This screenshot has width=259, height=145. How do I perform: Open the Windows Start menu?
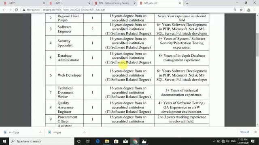pos(4,141)
